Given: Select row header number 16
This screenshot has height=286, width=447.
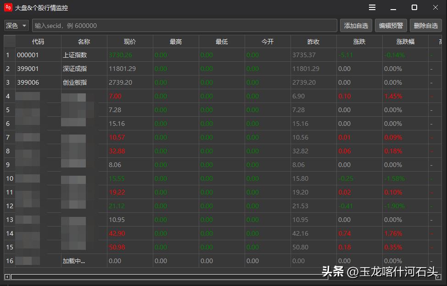Looking at the screenshot, I should pyautogui.click(x=9, y=261).
